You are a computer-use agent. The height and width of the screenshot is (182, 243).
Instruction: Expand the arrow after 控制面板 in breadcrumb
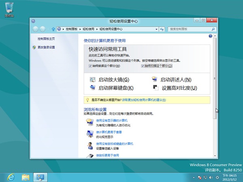click(x=80, y=29)
